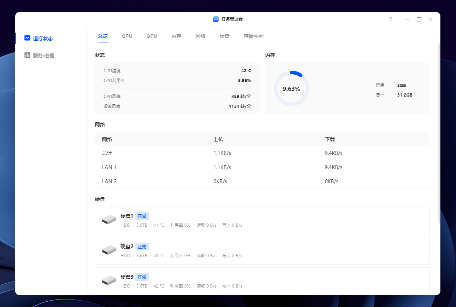
Task: Click the 正常 status badge of 硬盘2
Action: pos(142,247)
